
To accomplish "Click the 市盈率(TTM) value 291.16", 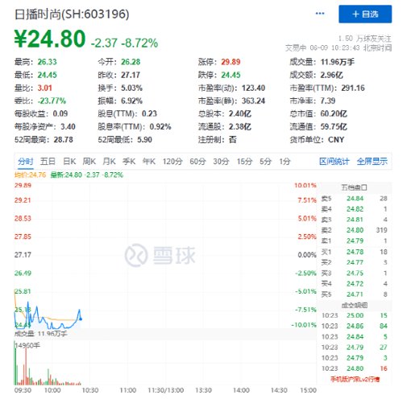I will 353,88.
